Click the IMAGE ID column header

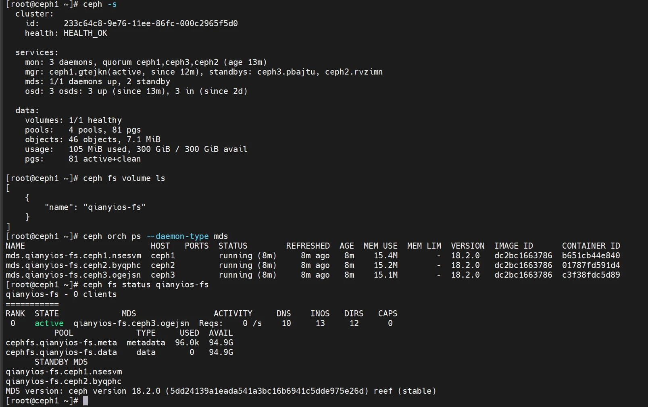tap(513, 246)
